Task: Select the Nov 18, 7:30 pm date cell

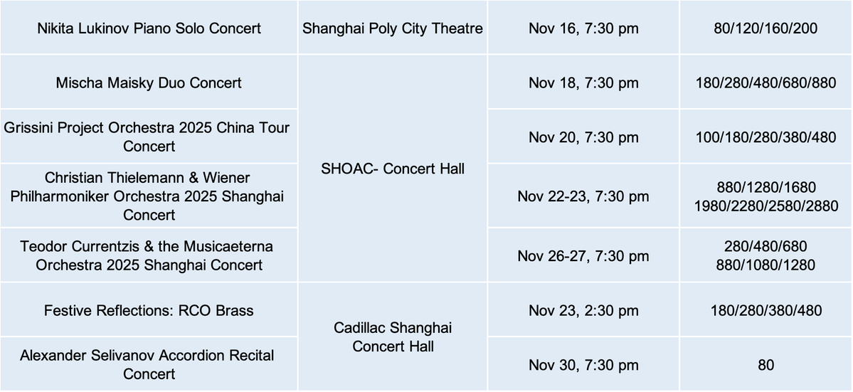Action: coord(583,83)
